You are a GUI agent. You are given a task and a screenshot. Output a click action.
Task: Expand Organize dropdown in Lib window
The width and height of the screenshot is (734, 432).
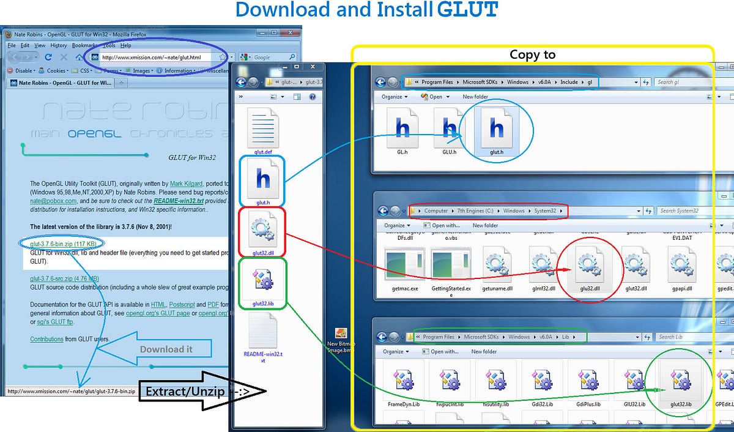(396, 352)
